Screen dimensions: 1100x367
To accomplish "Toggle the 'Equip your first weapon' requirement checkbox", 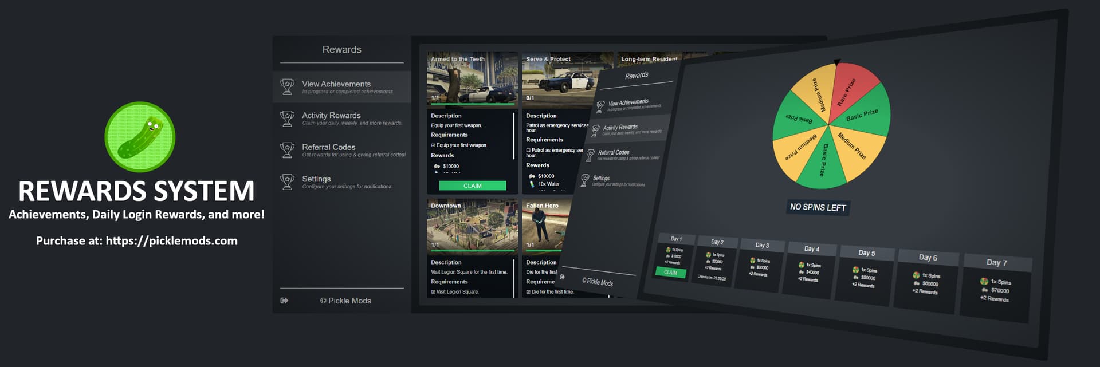I will (x=433, y=145).
